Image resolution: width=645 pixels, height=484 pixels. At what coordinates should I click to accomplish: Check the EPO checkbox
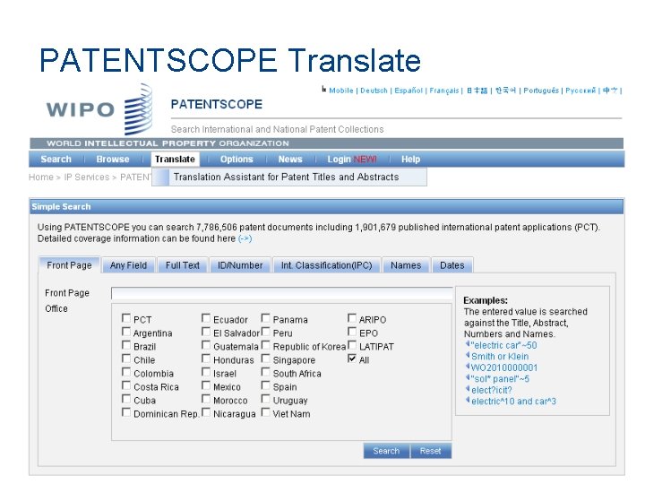[x=352, y=332]
